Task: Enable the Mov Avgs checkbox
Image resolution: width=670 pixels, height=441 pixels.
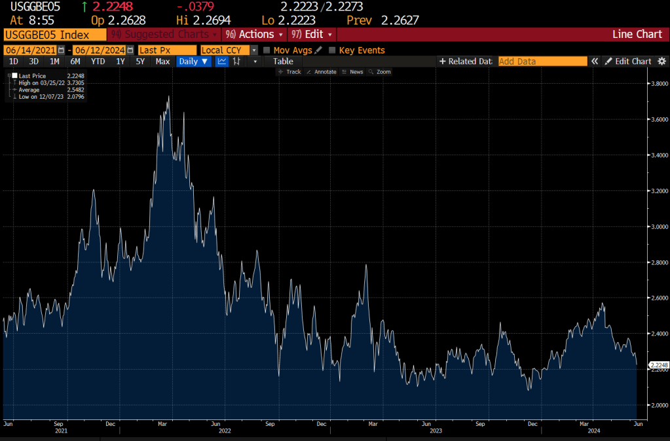Action: click(x=267, y=50)
